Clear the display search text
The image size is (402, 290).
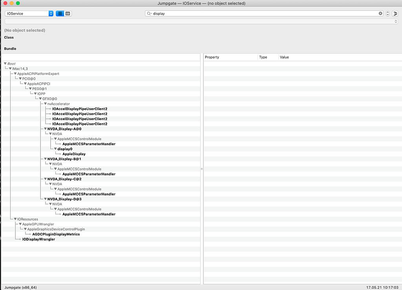pos(380,13)
